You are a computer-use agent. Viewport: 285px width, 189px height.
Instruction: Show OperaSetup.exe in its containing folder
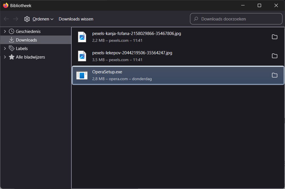(274, 75)
